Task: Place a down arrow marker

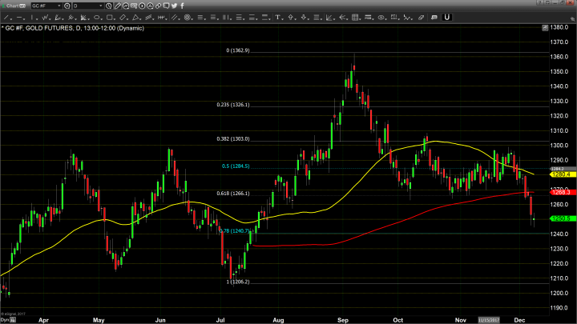Action: (x=304, y=18)
